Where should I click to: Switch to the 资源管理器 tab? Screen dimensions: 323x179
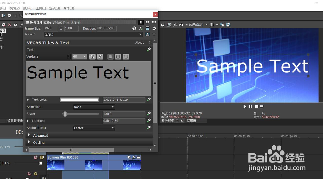(15, 121)
